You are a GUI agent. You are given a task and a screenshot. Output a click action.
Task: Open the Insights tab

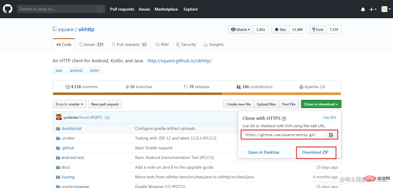click(213, 44)
